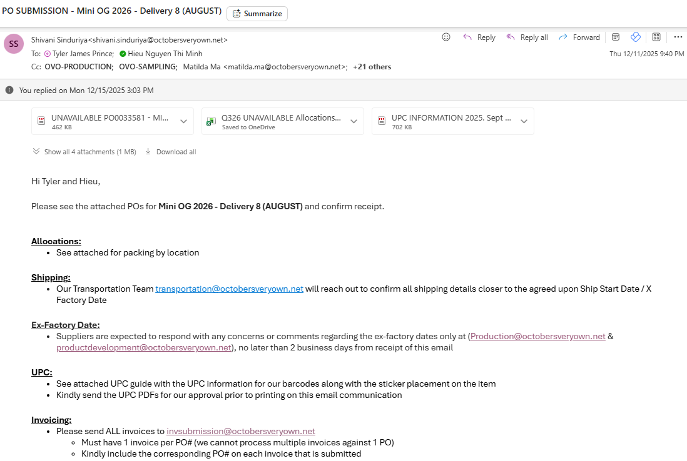Expand options for UNAVAILABLE PO0033581 attachment
This screenshot has height=461, width=687.
[x=183, y=121]
